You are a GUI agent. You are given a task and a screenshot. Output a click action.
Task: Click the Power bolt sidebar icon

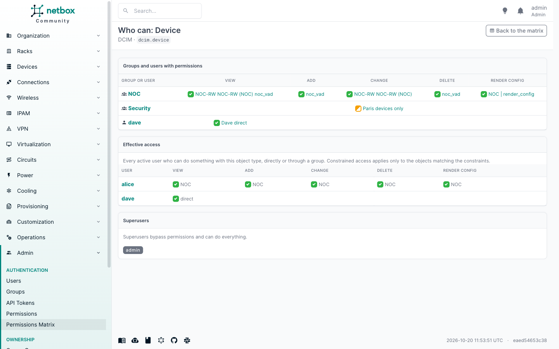tap(9, 175)
